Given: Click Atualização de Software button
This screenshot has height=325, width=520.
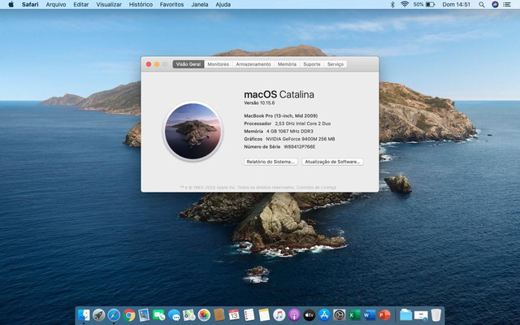Looking at the screenshot, I should (x=332, y=162).
